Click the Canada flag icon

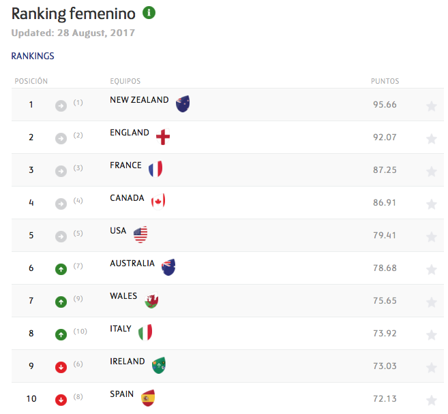[x=158, y=201]
